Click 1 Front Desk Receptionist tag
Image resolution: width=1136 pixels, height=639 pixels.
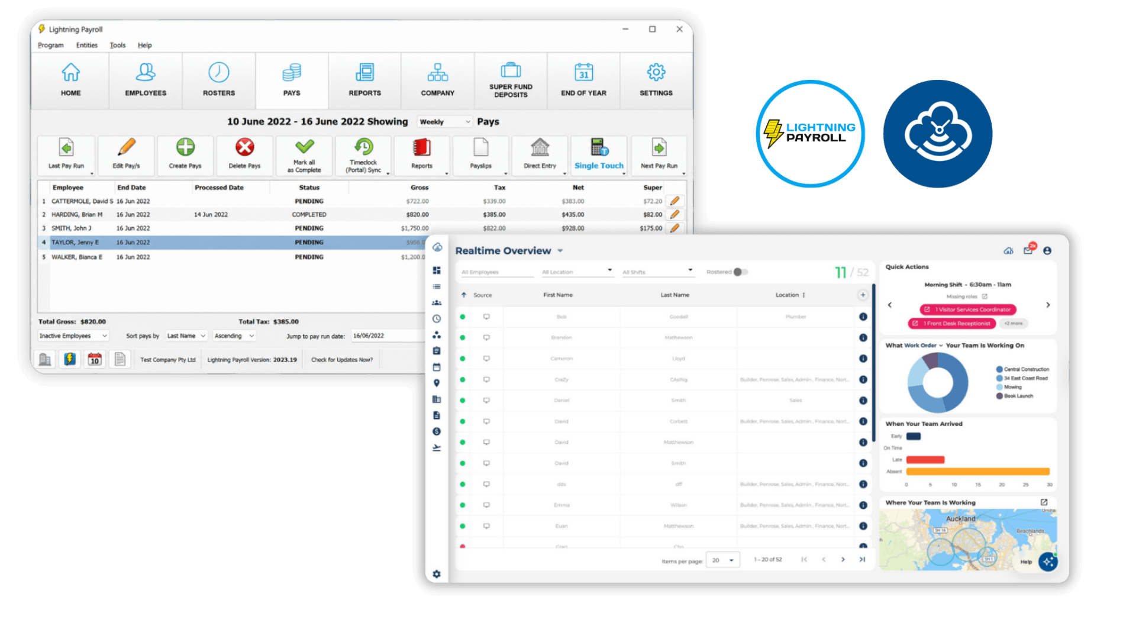pos(952,324)
